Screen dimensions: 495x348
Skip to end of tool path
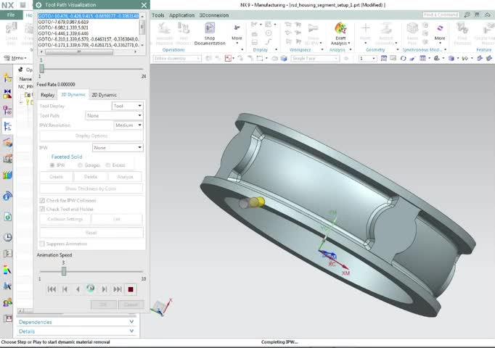118,289
